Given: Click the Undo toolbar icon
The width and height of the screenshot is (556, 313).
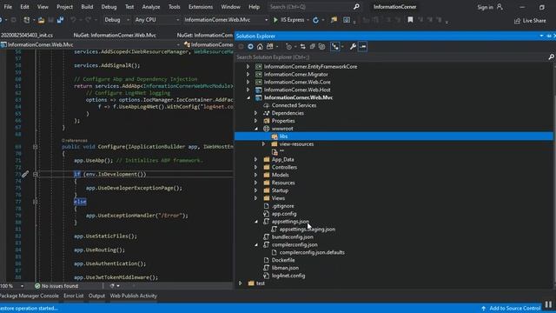Looking at the screenshot, I should (73, 20).
